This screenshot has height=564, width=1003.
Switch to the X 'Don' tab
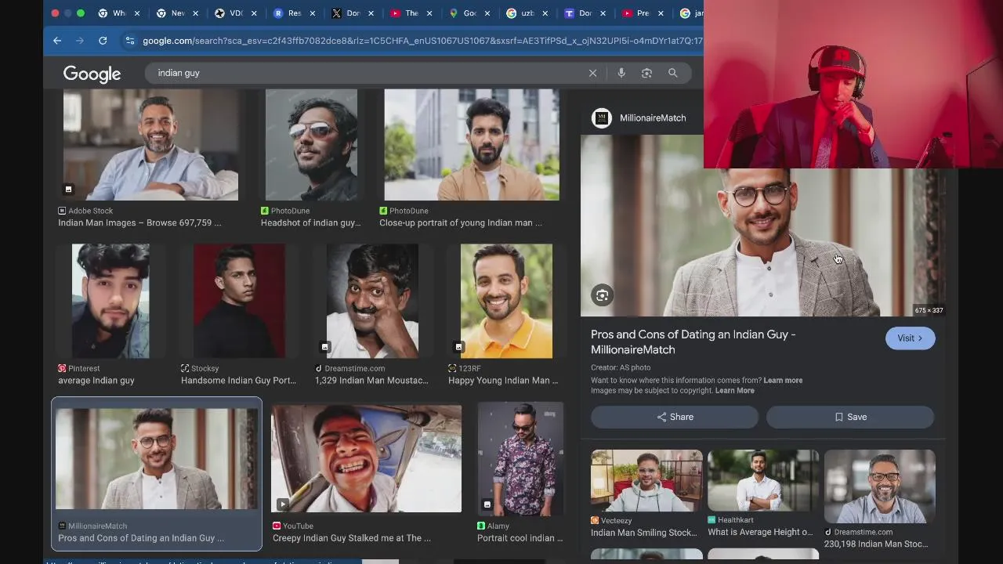353,13
